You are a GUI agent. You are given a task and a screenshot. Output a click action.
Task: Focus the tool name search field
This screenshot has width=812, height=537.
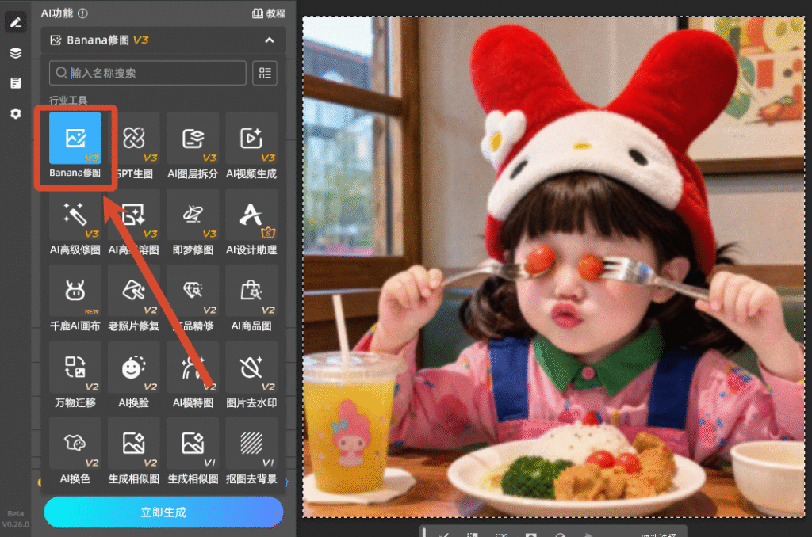[147, 73]
